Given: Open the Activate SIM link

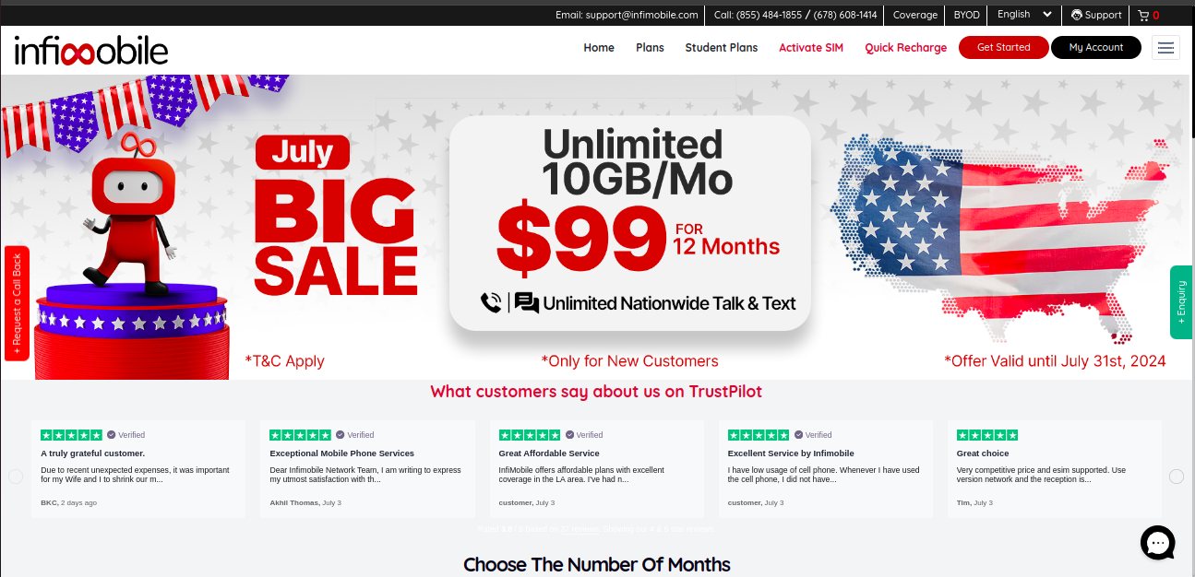Looking at the screenshot, I should [811, 48].
